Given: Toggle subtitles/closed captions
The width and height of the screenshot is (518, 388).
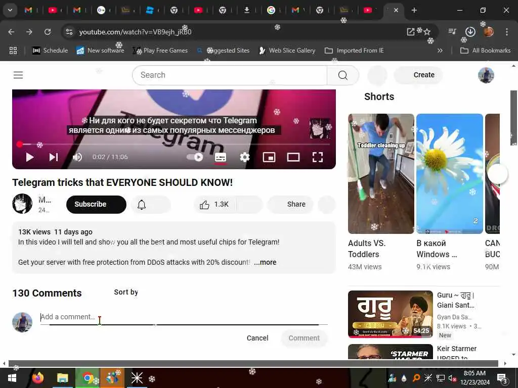Looking at the screenshot, I should [221, 157].
